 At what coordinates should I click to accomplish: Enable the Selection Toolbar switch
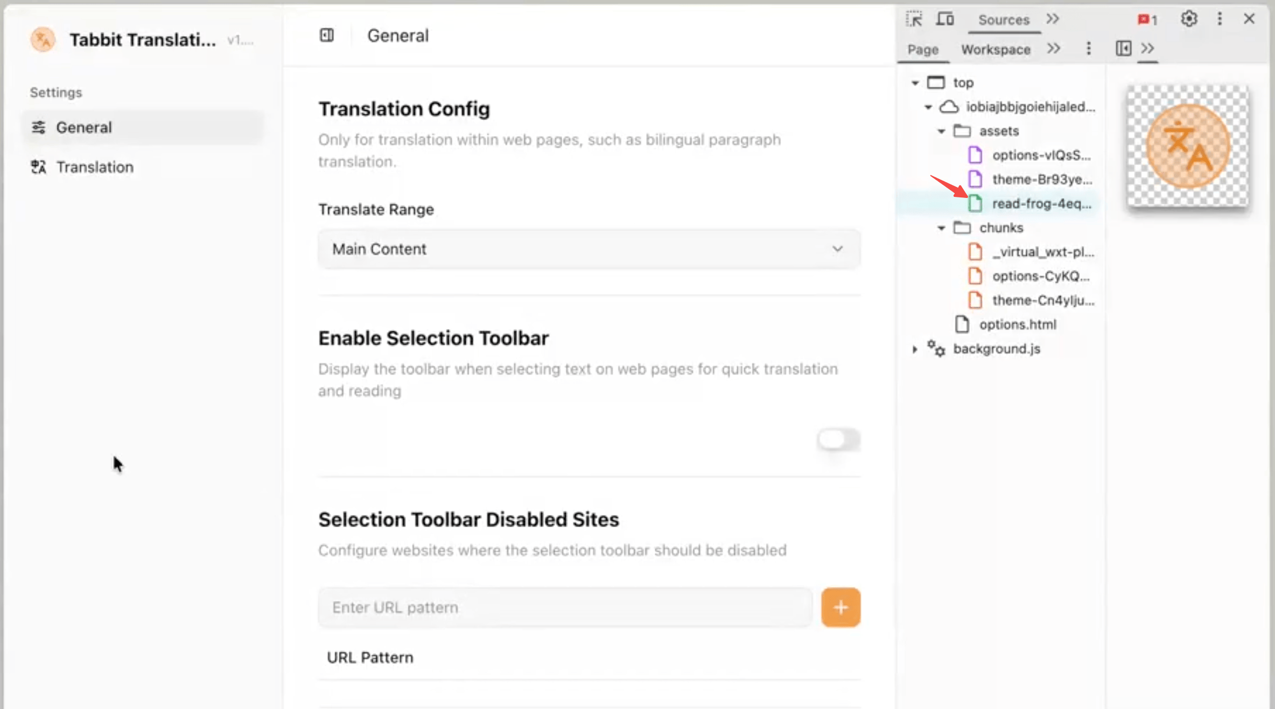[838, 439]
